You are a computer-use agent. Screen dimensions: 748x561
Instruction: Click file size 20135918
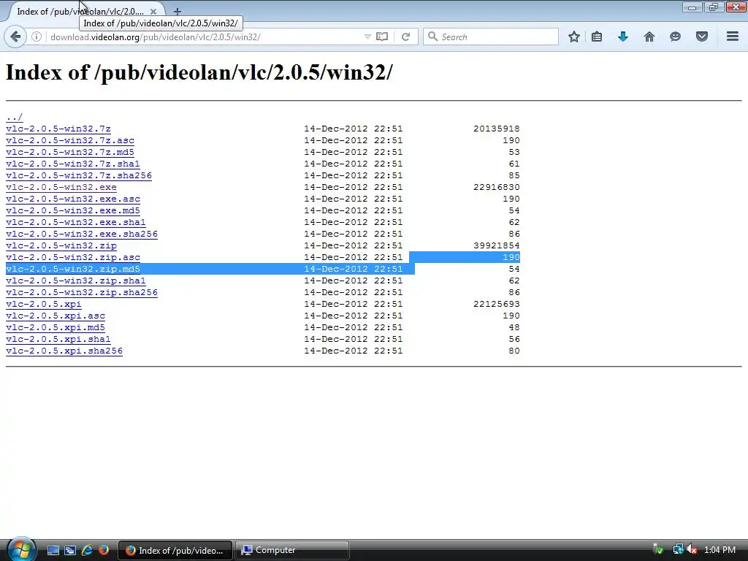click(496, 129)
